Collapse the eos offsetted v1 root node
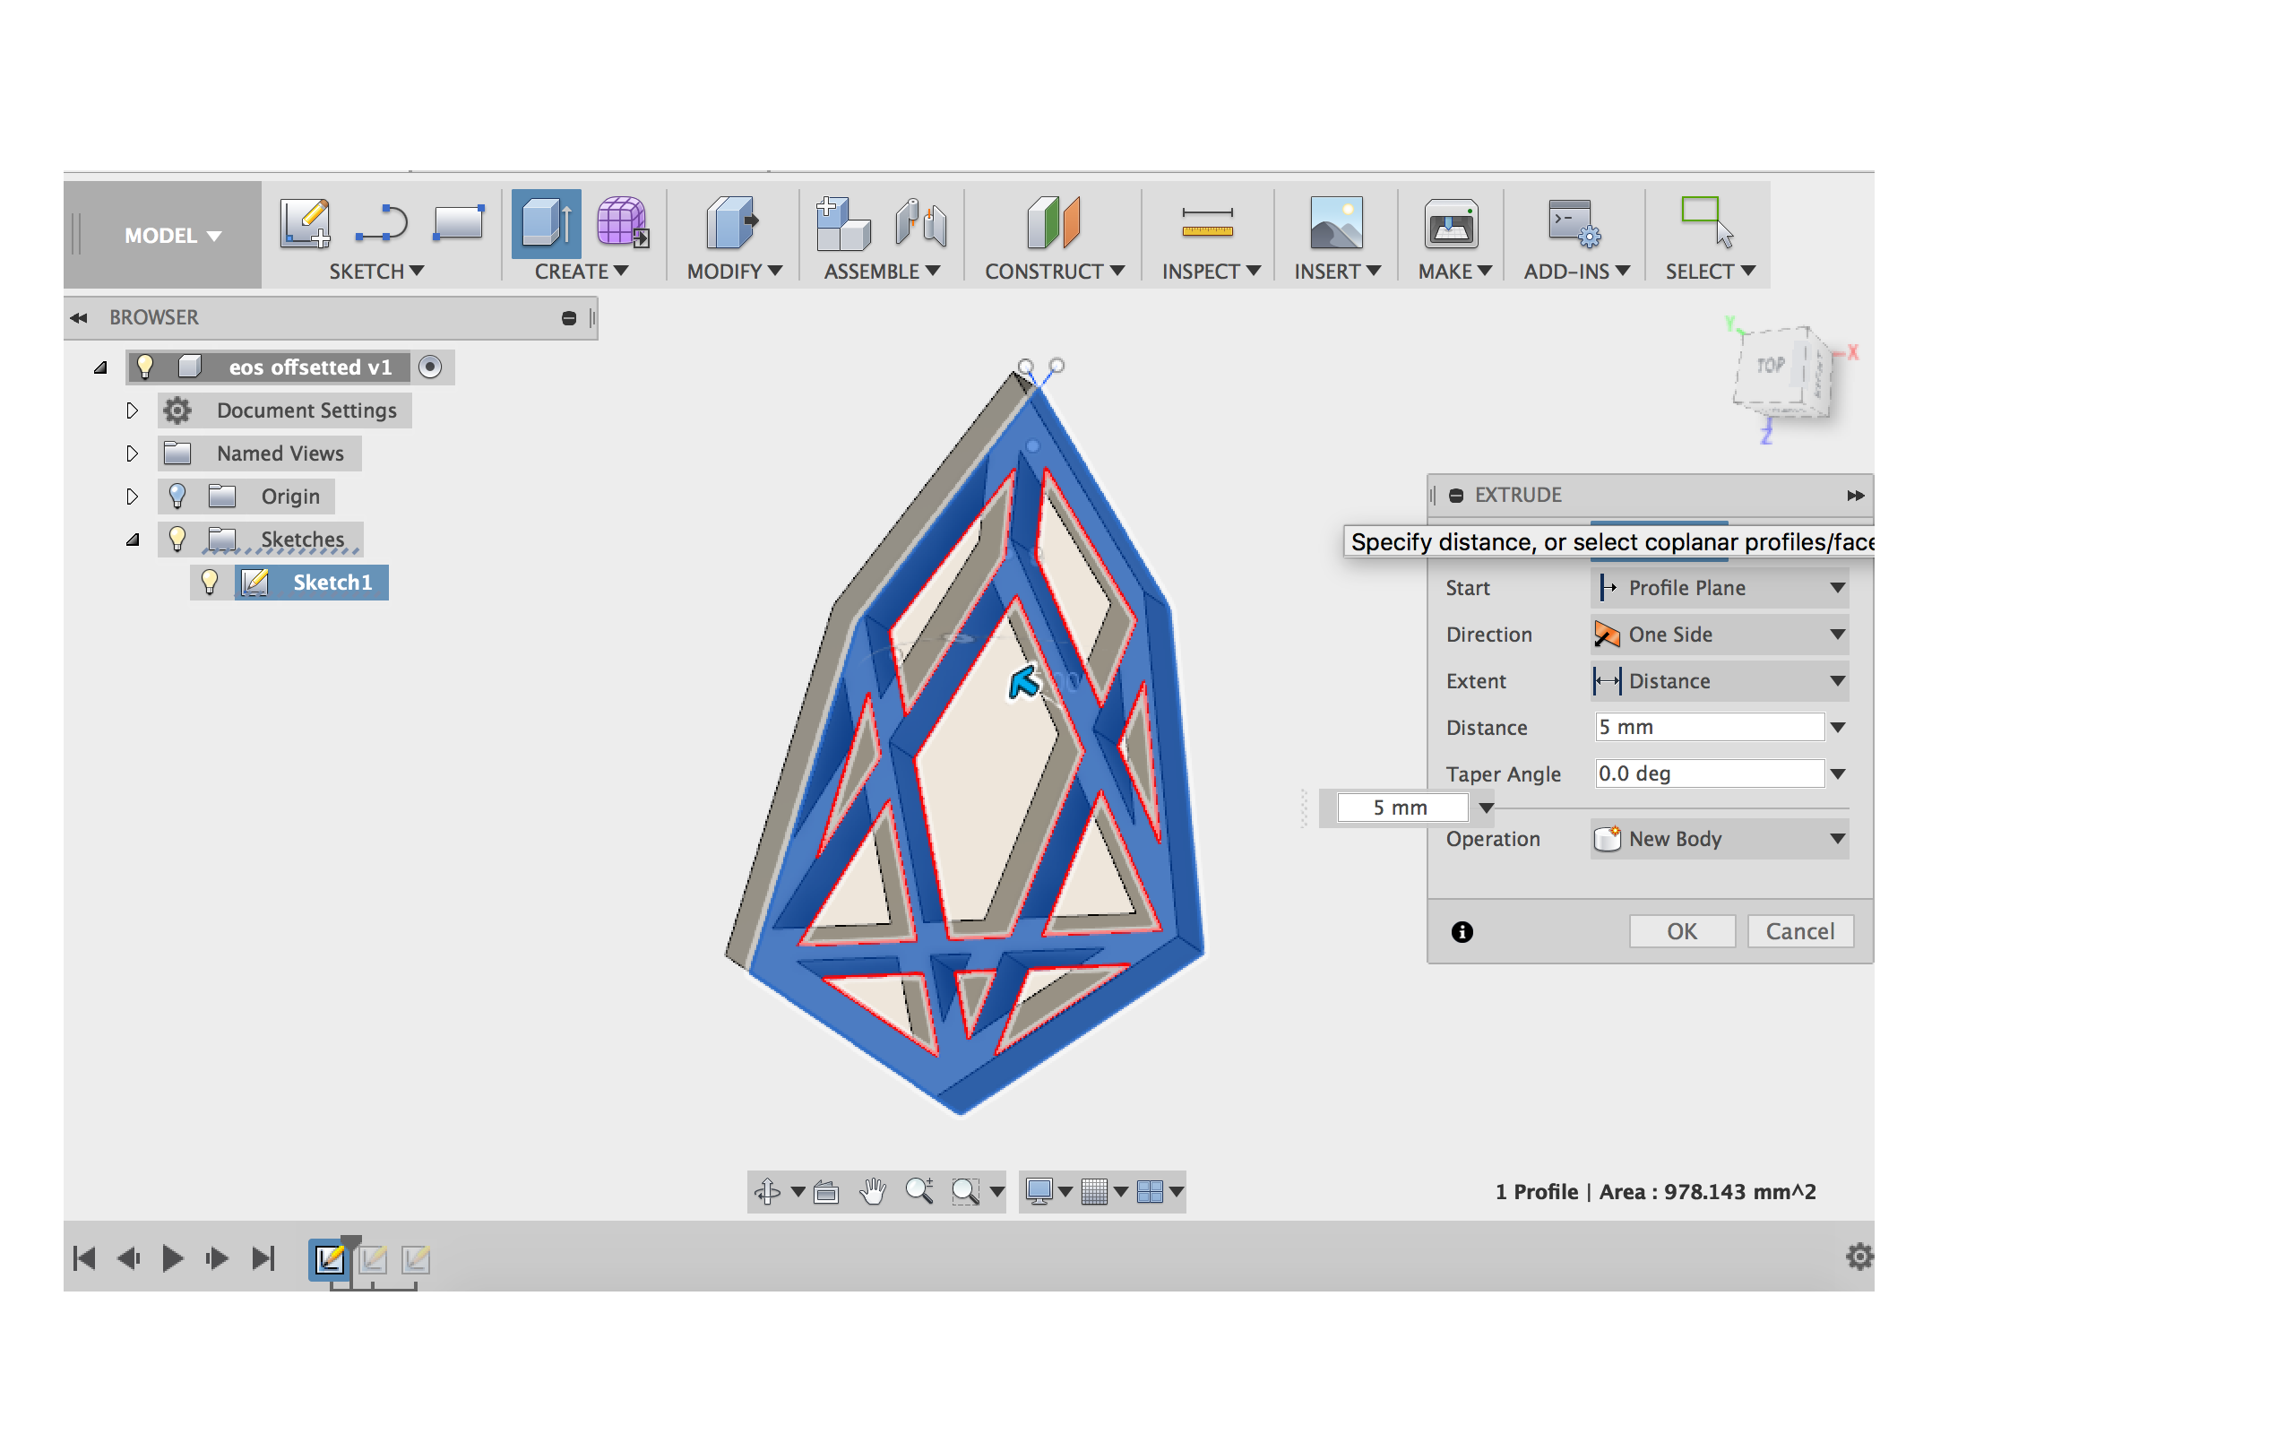This screenshot has width=2294, height=1434. click(x=100, y=368)
